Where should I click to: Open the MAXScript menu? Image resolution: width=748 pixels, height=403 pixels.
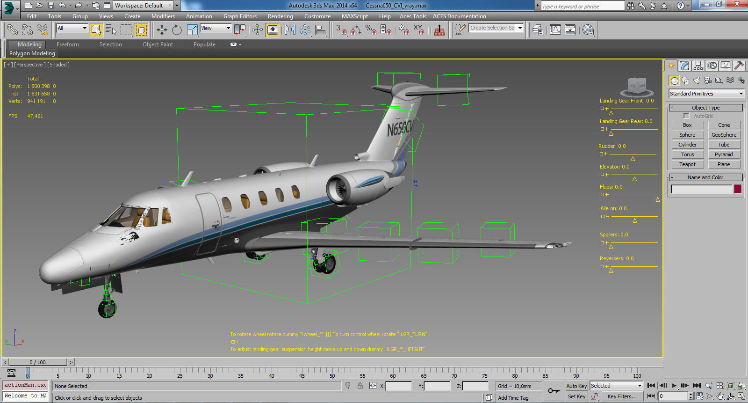354,16
